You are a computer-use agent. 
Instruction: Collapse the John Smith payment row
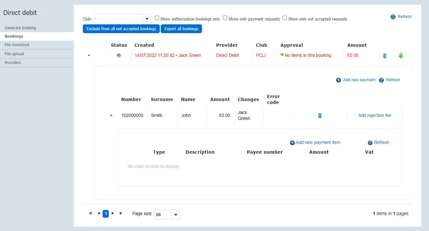(111, 116)
